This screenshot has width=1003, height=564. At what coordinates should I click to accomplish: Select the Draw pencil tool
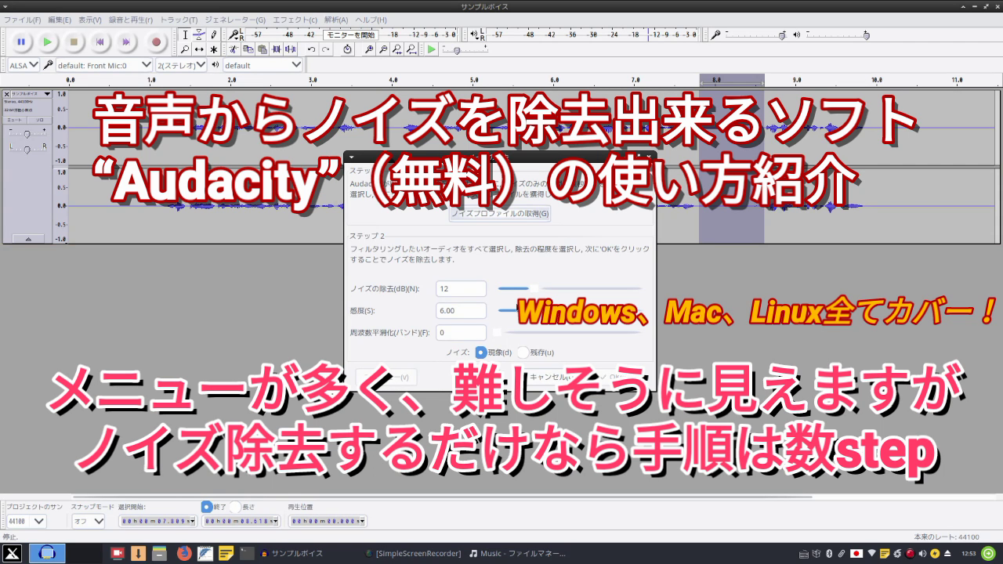pyautogui.click(x=213, y=34)
